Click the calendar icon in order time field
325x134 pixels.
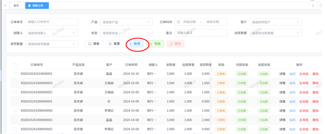(178, 22)
